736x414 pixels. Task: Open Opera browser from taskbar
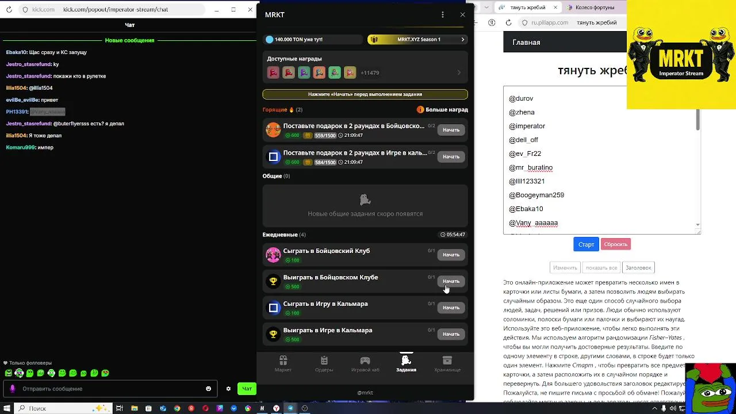(x=206, y=408)
